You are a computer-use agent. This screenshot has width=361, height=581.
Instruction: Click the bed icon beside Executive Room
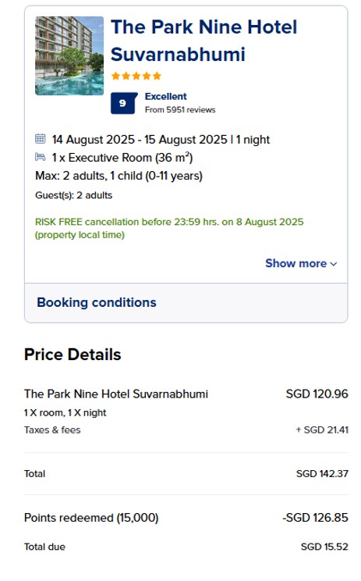coord(40,157)
